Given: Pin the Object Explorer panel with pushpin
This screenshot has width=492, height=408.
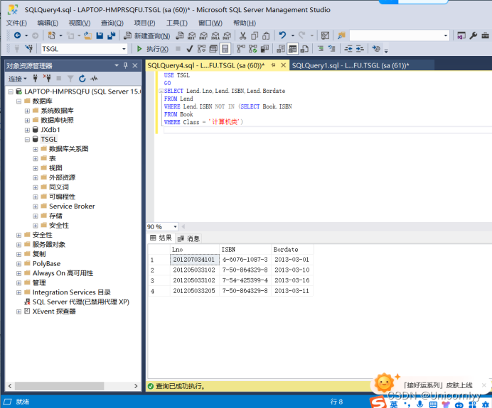Looking at the screenshot, I should coord(126,65).
